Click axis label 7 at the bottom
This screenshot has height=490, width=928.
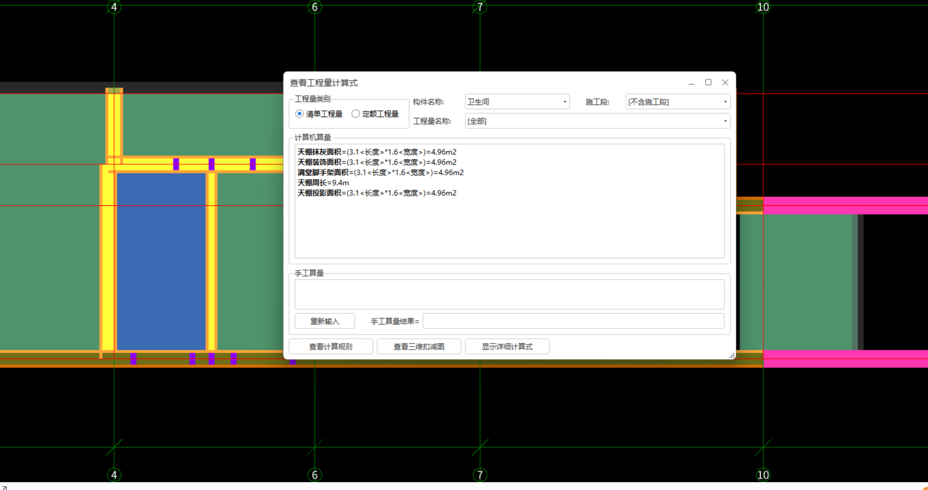pyautogui.click(x=480, y=475)
